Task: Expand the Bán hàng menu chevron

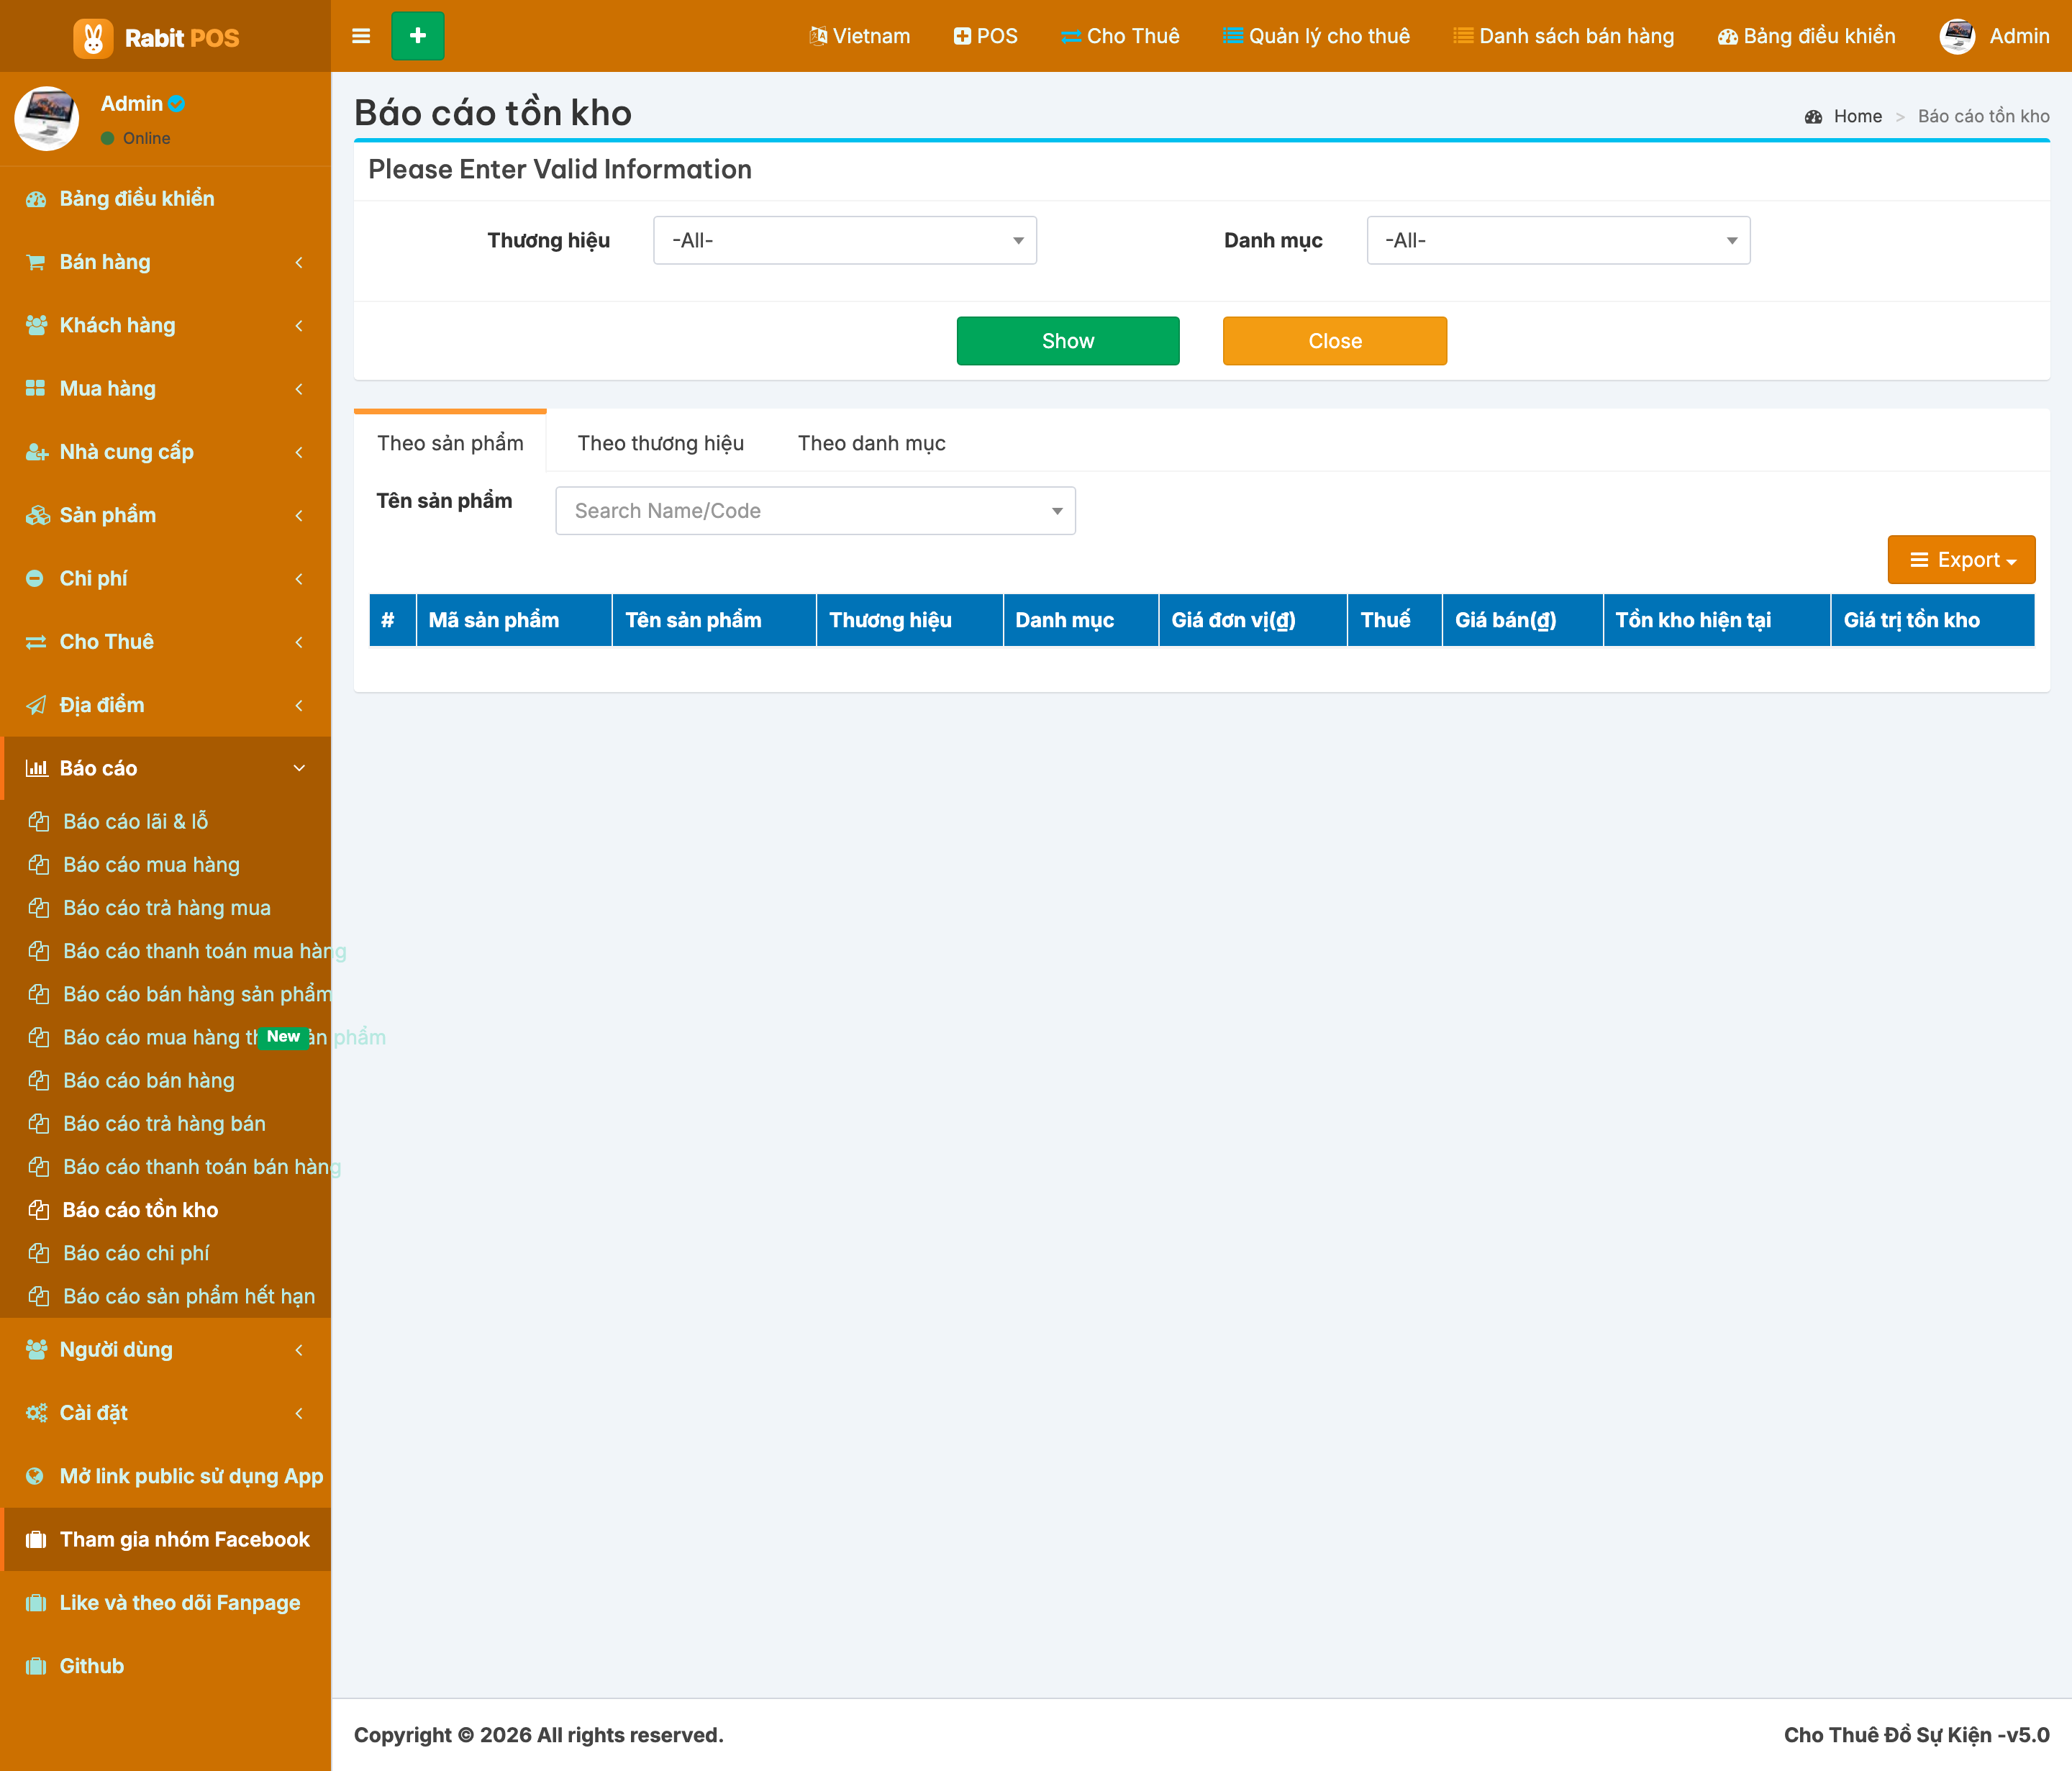Action: click(299, 262)
